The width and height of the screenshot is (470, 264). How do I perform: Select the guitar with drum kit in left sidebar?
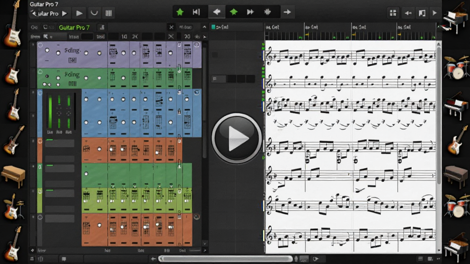coord(13,207)
